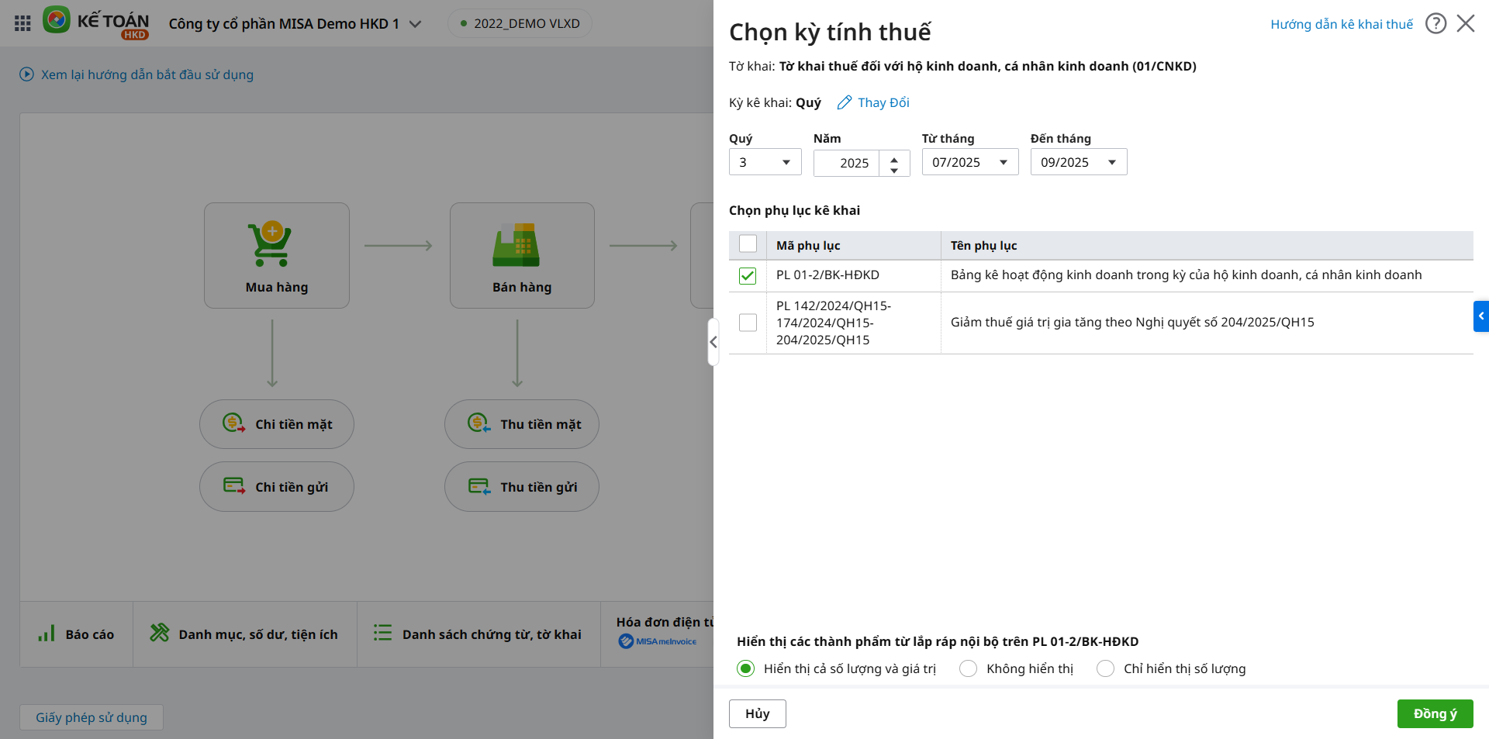The image size is (1489, 739).
Task: Click the pencil icon beside Thay Đổi
Action: pos(845,102)
